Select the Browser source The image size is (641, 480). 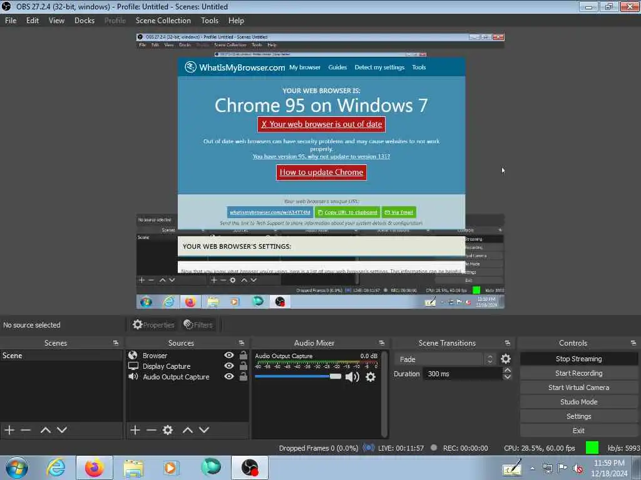[155, 356]
